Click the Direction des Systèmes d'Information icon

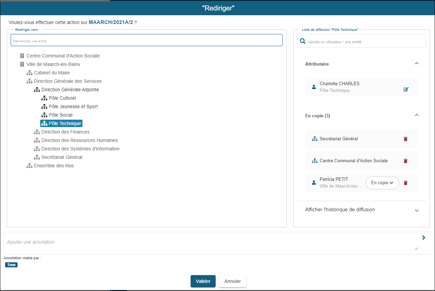[x=37, y=149]
